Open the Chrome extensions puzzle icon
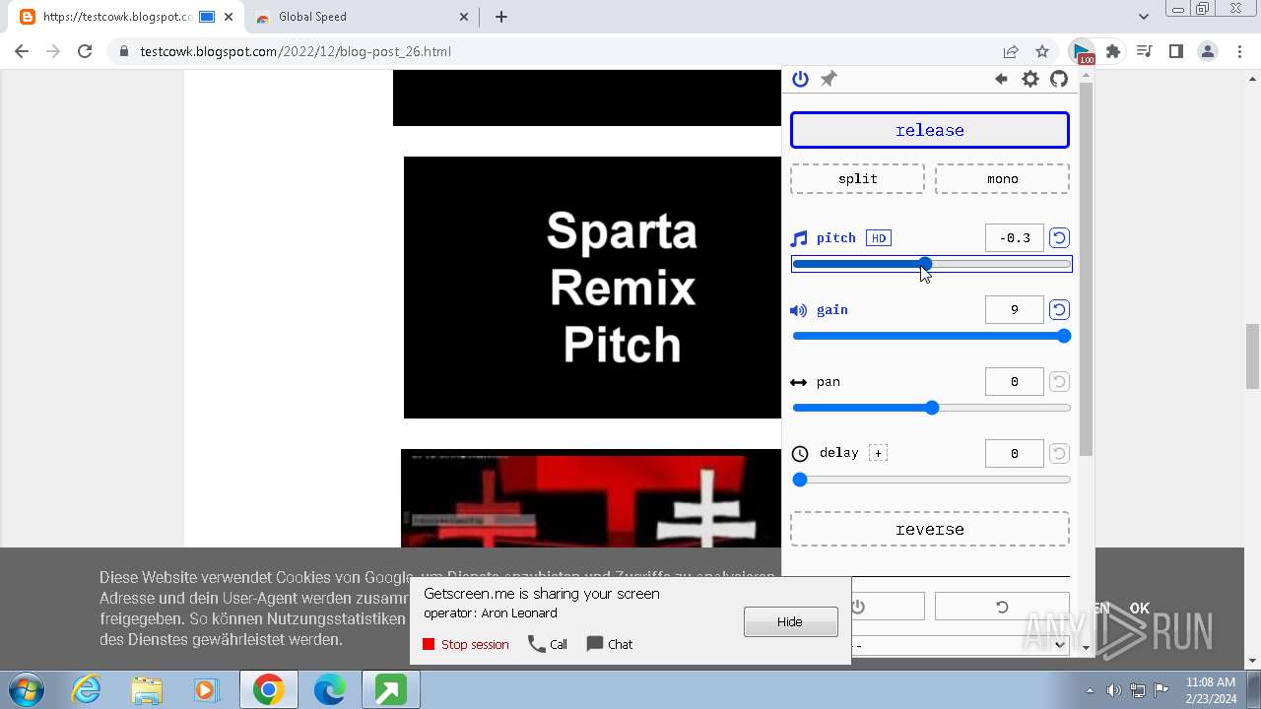The height and width of the screenshot is (709, 1261). (1113, 51)
